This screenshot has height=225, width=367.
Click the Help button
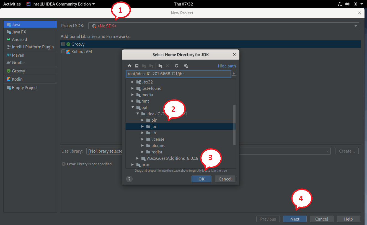coord(348,219)
